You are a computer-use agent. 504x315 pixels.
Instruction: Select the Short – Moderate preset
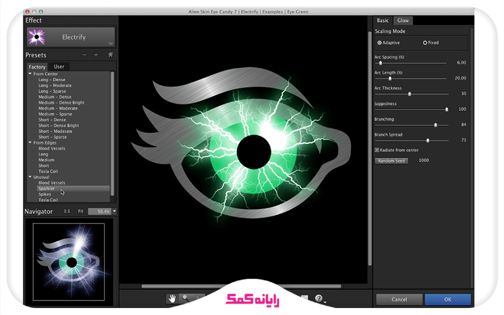55,132
